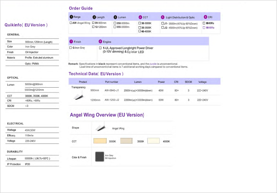Click the number 3 Lumen circle icon
The height and width of the screenshot is (193, 277).
tap(115, 17)
